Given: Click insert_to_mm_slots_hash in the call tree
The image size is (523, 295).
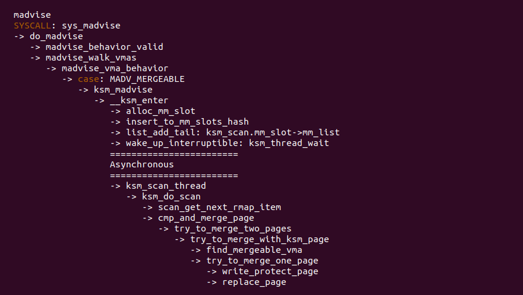Looking at the screenshot, I should pyautogui.click(x=187, y=121).
